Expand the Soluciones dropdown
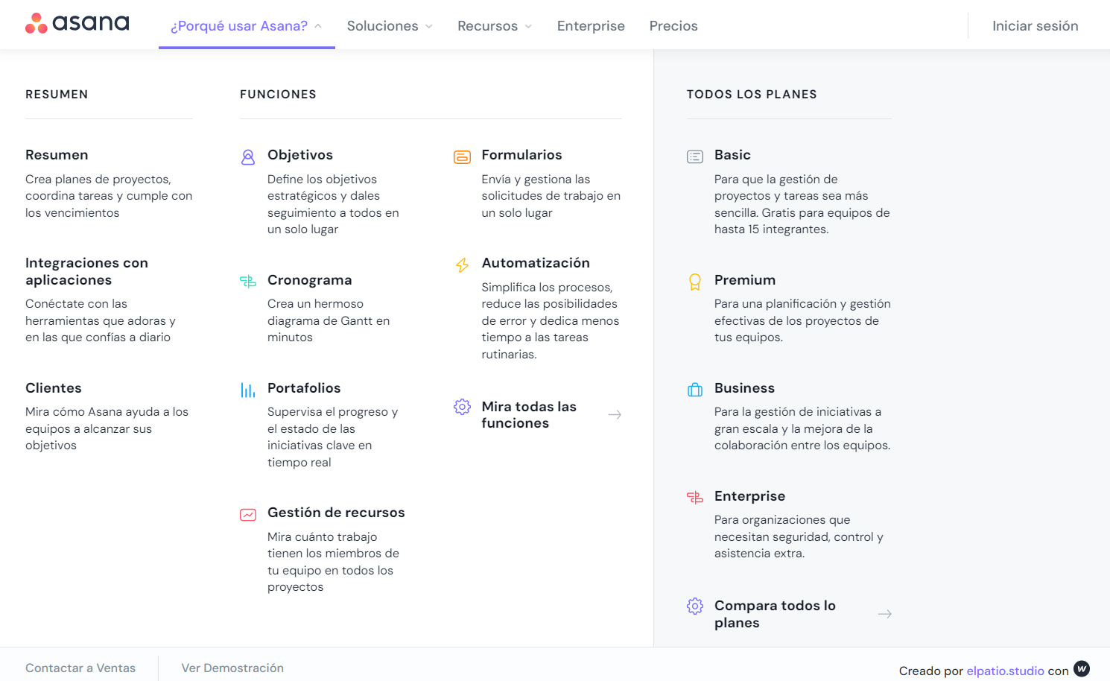1110x681 pixels. point(390,26)
